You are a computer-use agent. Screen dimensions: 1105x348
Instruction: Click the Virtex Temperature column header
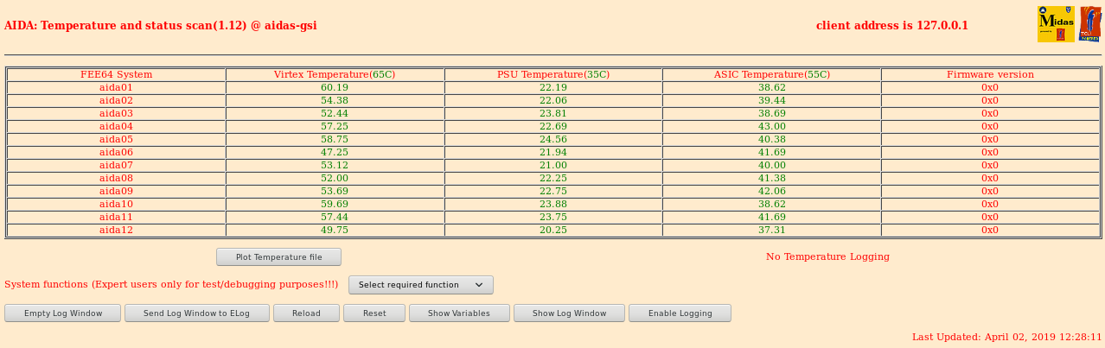[335, 74]
